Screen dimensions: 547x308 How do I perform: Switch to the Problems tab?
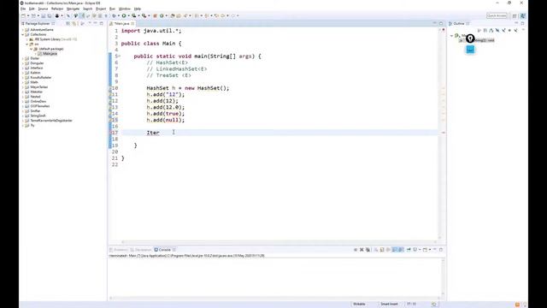(x=119, y=250)
